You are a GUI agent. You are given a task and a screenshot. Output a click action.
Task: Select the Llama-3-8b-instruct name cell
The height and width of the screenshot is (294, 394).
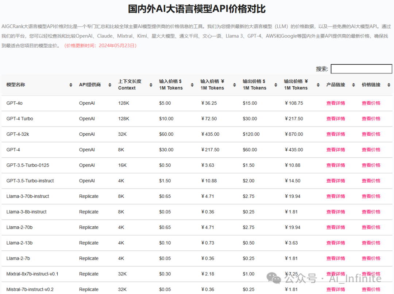tap(26, 212)
